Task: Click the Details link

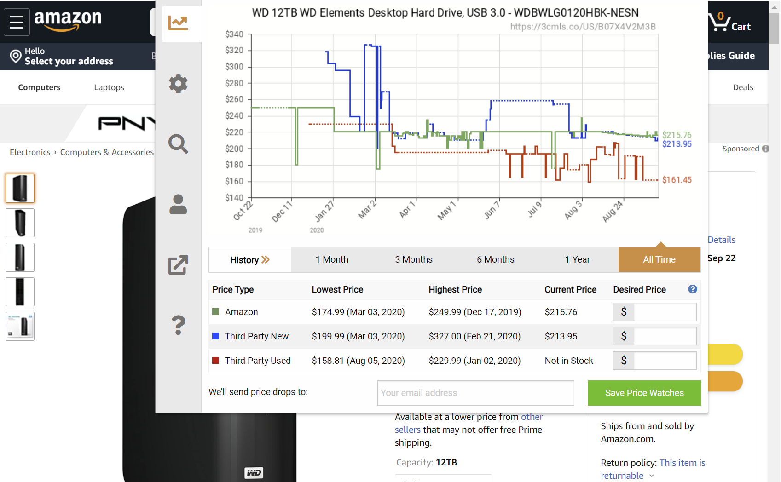Action: click(721, 240)
